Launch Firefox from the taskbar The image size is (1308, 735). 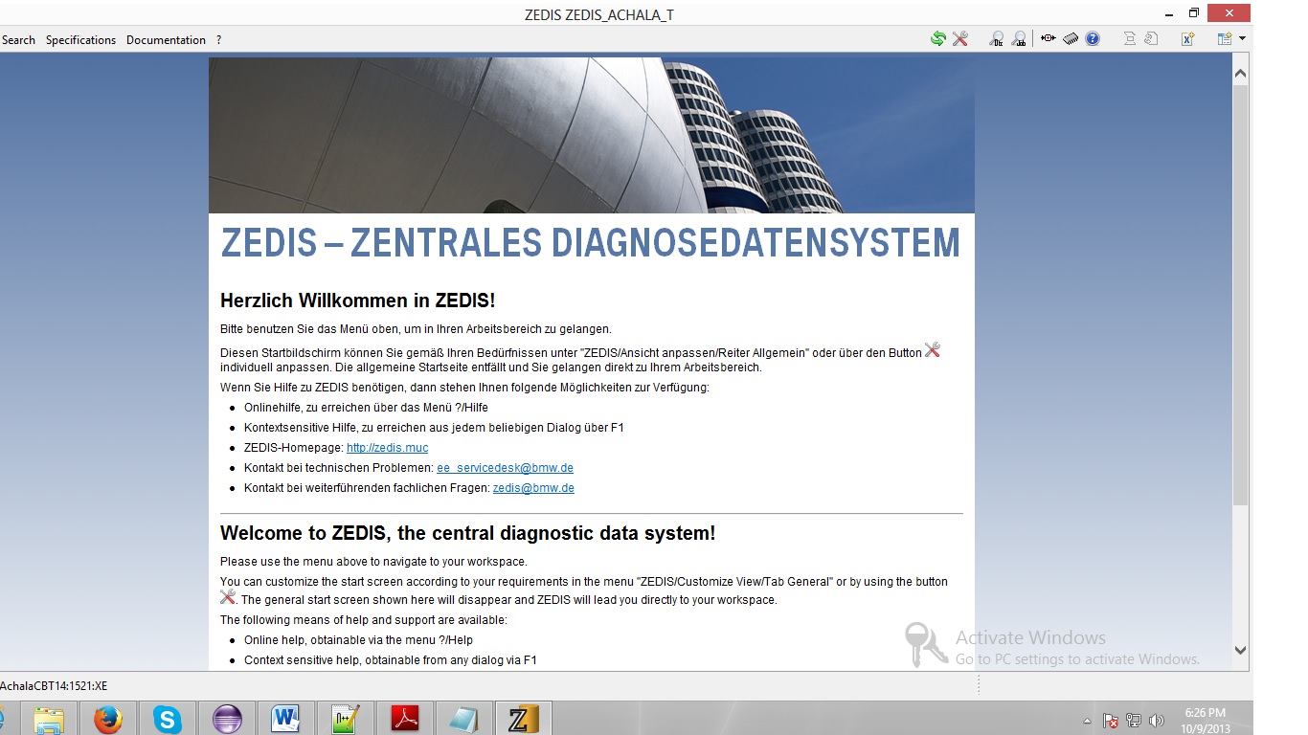[x=107, y=719]
